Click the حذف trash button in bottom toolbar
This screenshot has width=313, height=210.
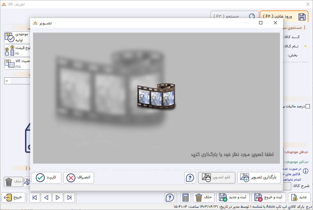[x=204, y=198]
